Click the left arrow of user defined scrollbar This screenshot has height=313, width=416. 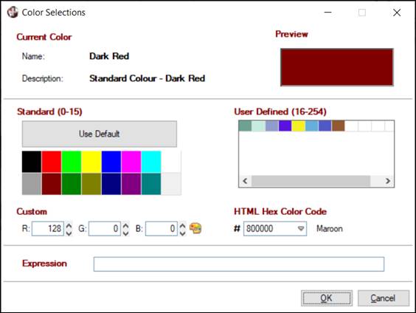245,181
